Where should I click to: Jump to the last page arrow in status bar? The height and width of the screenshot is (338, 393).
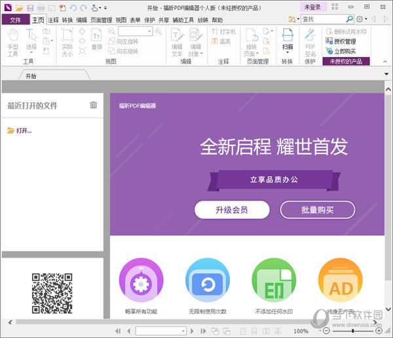click(x=203, y=331)
